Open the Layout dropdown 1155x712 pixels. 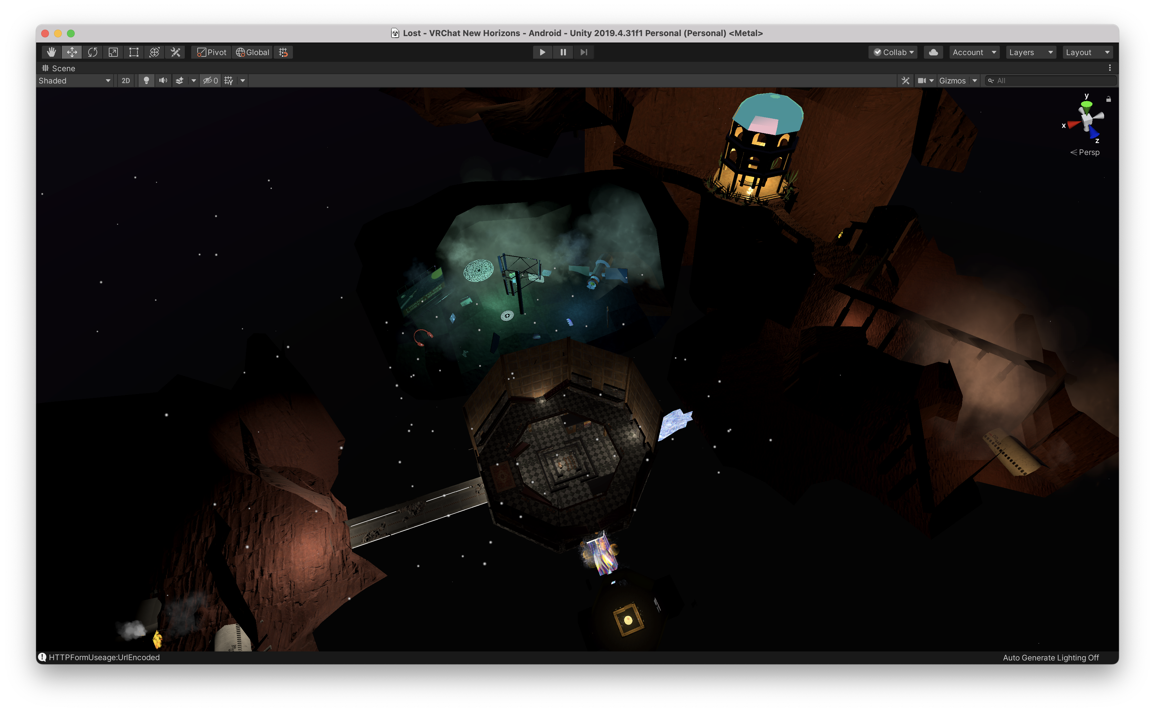(x=1087, y=52)
